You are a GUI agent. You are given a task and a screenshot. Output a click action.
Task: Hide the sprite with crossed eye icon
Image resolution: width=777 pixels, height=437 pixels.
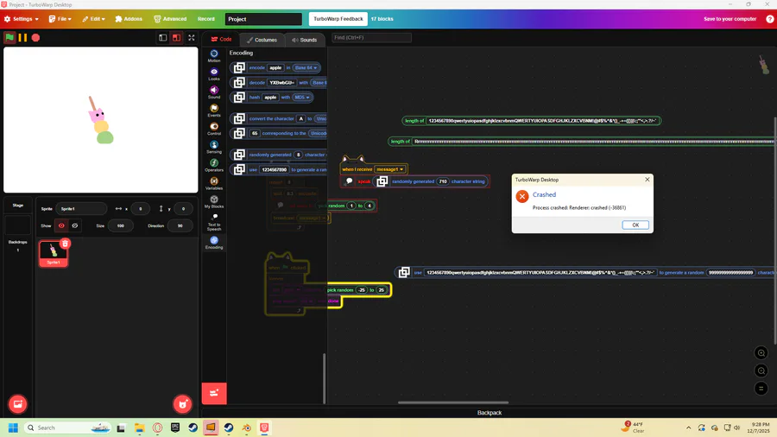(75, 225)
